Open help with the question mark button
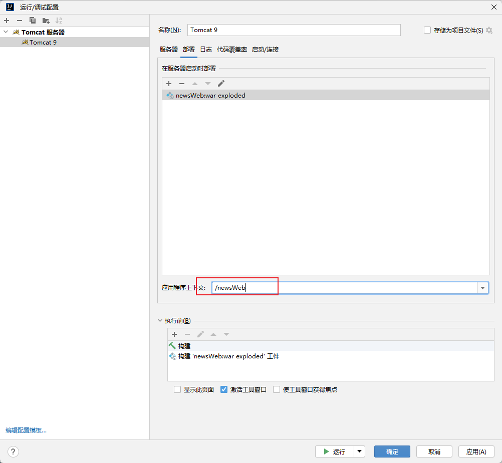This screenshot has width=502, height=463. (x=13, y=452)
